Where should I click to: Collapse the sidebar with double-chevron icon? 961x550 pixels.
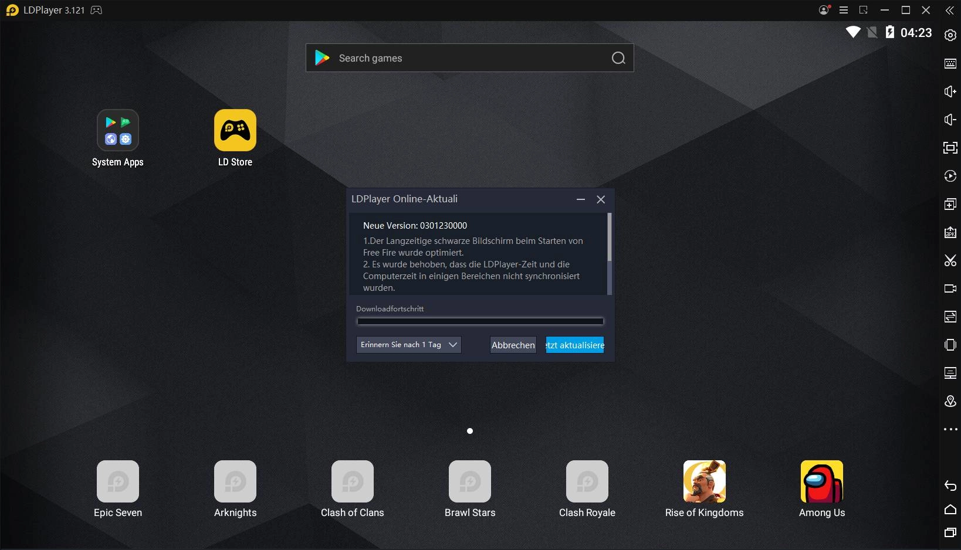[x=949, y=11]
